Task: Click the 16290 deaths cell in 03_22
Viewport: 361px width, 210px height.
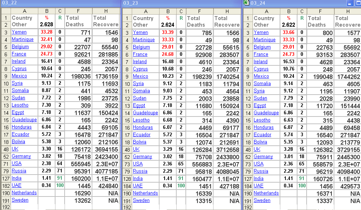Action: coord(78,193)
